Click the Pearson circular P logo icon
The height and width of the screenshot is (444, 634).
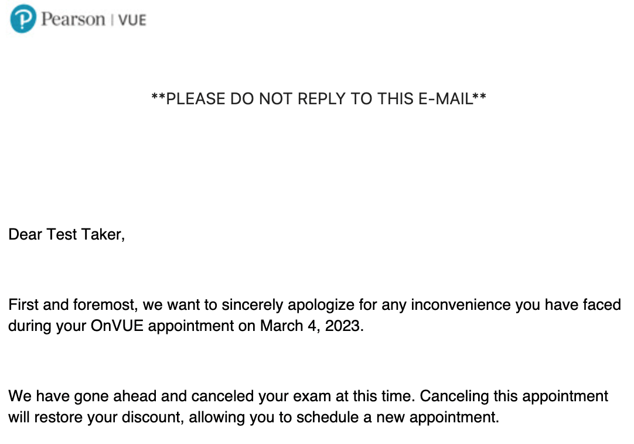pos(23,19)
